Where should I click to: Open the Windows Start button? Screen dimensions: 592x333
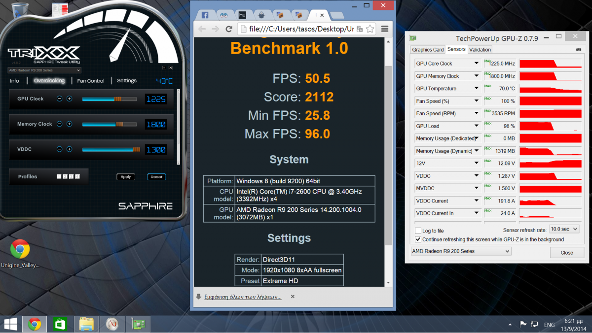(x=10, y=324)
